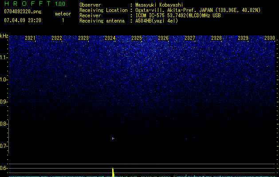Click the ICOM IC-575 53.7492 MHz USB receiver text

[178, 15]
